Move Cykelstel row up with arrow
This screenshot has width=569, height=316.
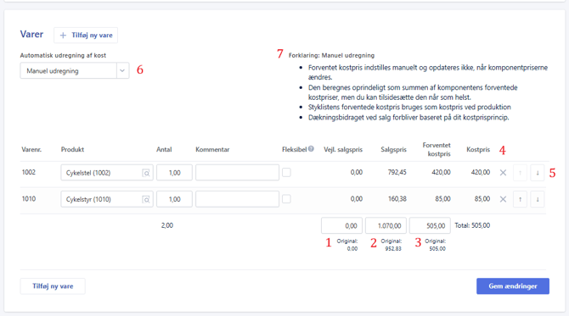coord(520,173)
